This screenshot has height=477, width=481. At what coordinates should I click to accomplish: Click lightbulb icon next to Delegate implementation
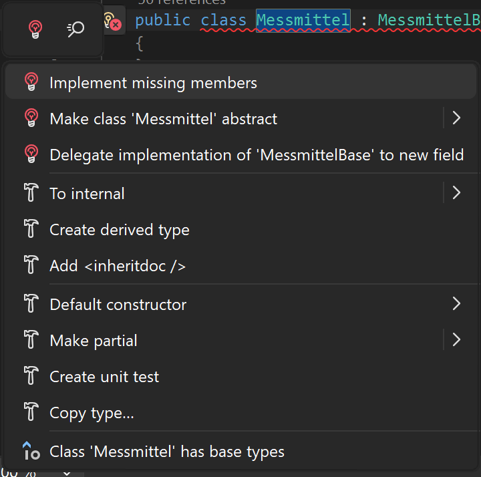pos(31,154)
